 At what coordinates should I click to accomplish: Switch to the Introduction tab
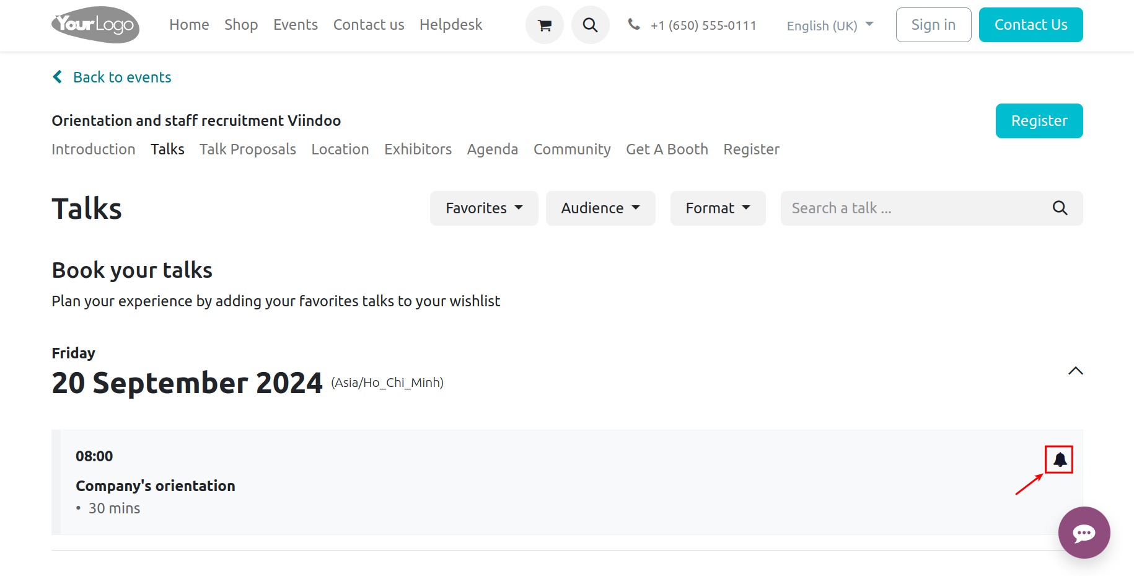coord(94,149)
